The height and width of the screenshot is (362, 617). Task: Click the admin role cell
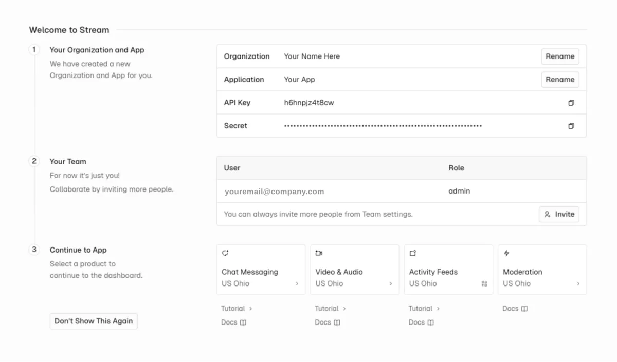click(x=459, y=191)
